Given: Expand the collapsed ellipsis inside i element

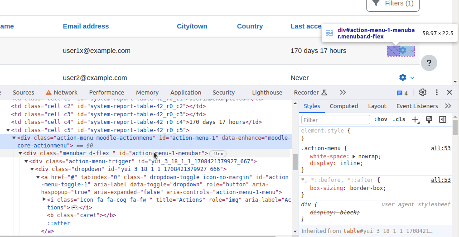Looking at the screenshot, I should coord(75,208).
